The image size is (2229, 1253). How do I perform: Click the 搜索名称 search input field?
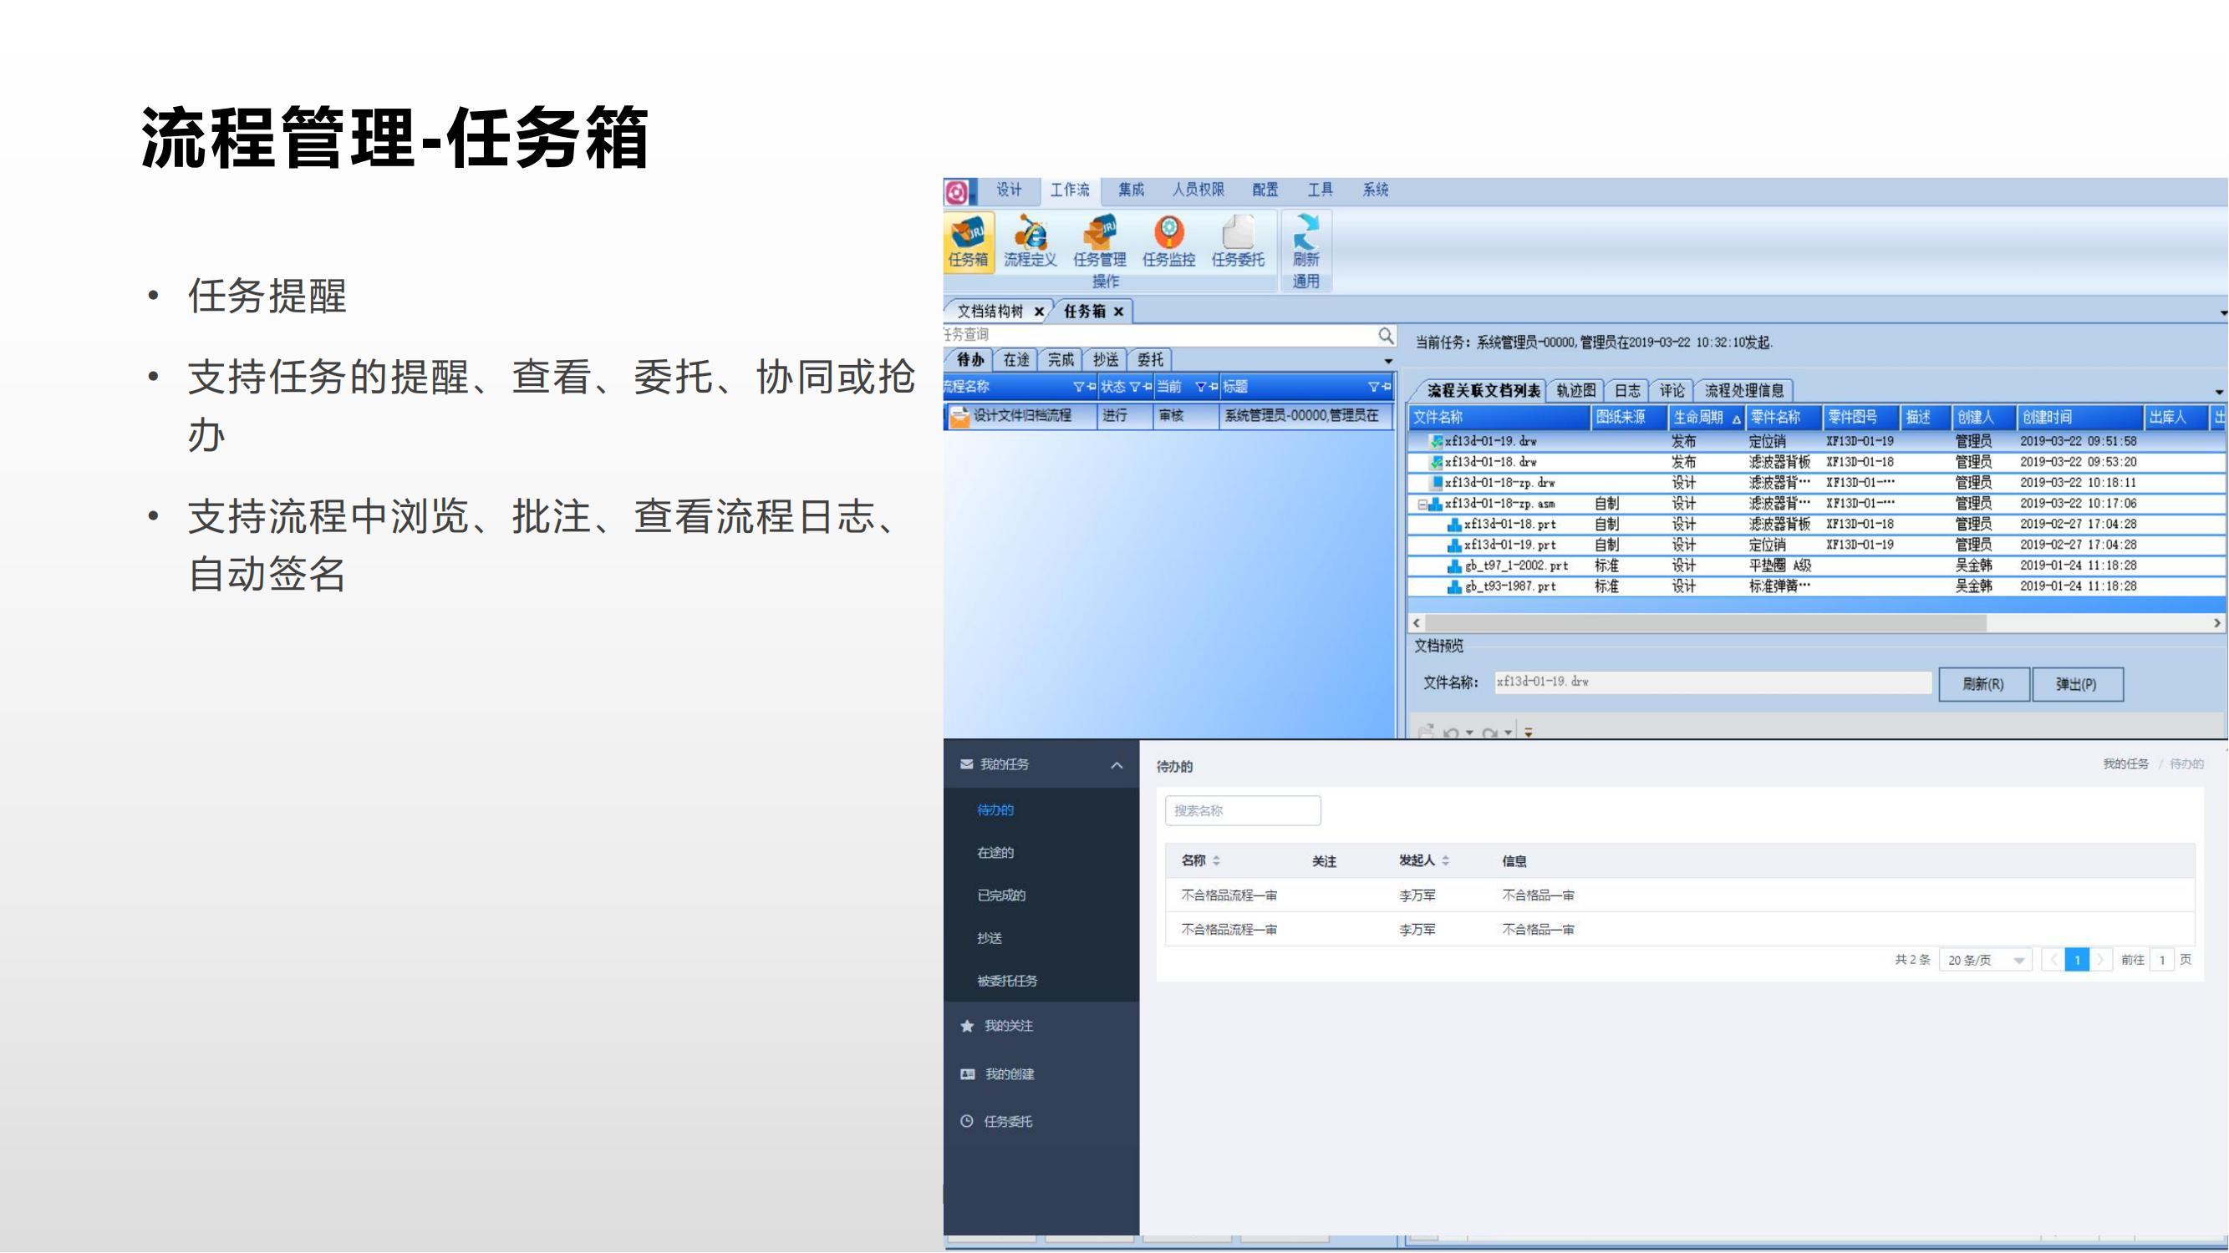pos(1242,811)
